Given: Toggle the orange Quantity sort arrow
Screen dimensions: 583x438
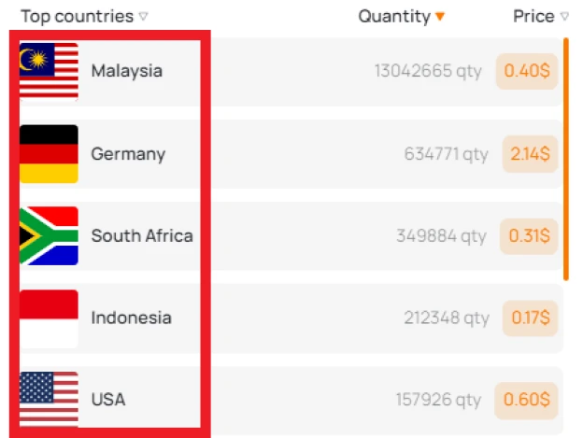Looking at the screenshot, I should [x=440, y=17].
